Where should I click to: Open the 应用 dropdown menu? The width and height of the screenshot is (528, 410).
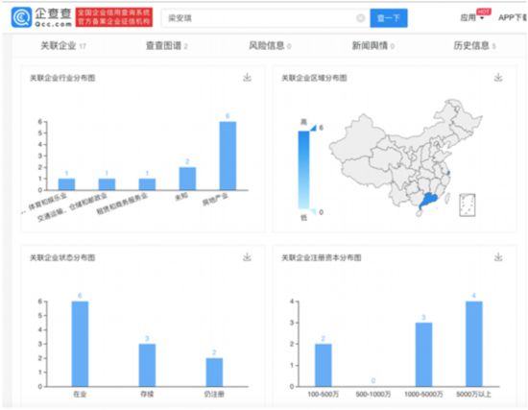pyautogui.click(x=471, y=17)
